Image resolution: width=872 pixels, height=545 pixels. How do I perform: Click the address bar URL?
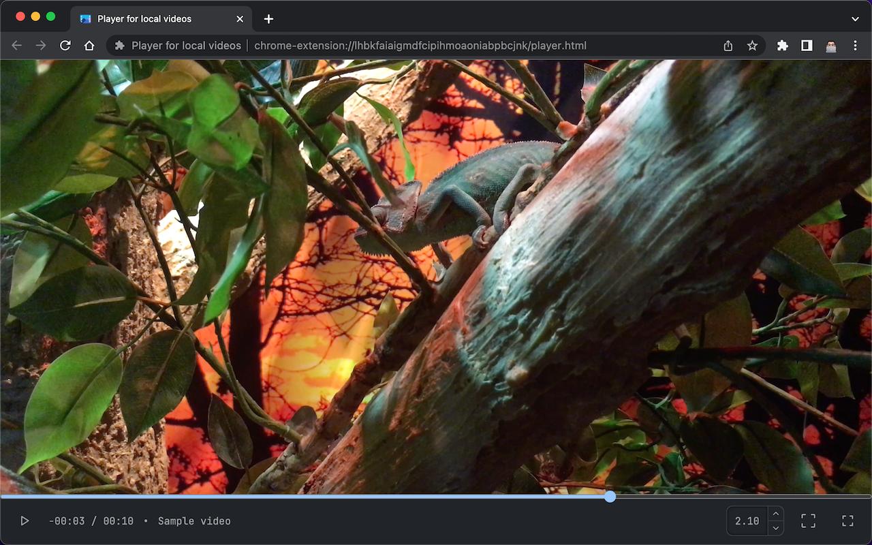(x=420, y=46)
